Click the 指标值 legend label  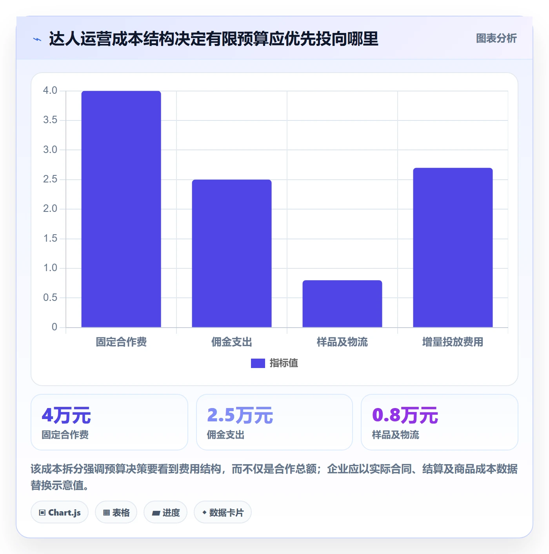pyautogui.click(x=284, y=363)
